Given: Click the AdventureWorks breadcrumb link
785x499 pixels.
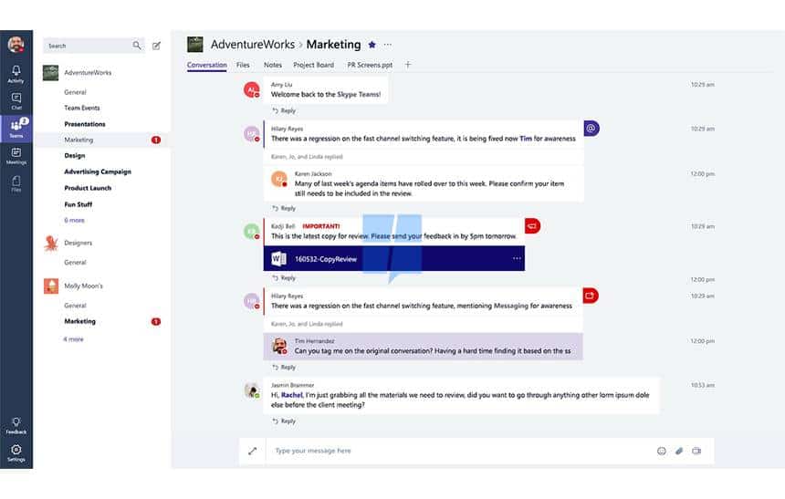Looking at the screenshot, I should 252,45.
